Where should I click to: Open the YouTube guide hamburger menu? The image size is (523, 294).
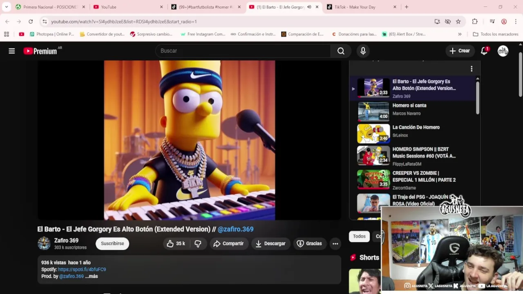[12, 51]
